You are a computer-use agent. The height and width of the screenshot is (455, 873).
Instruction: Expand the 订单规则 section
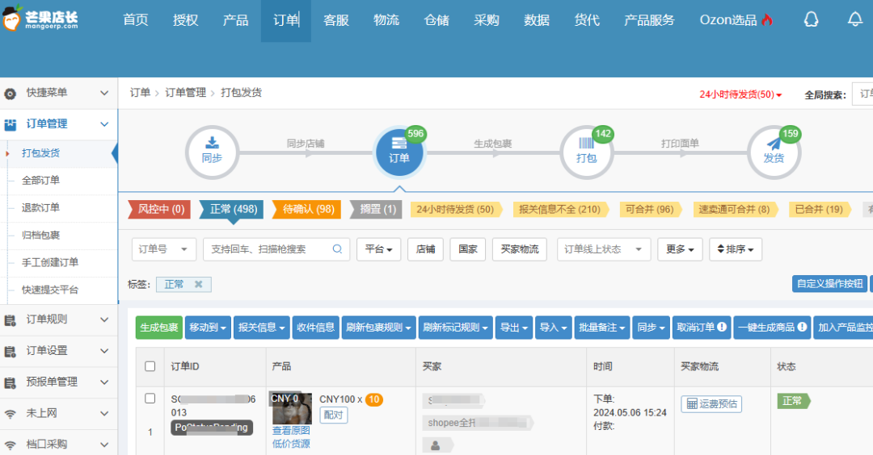click(104, 319)
